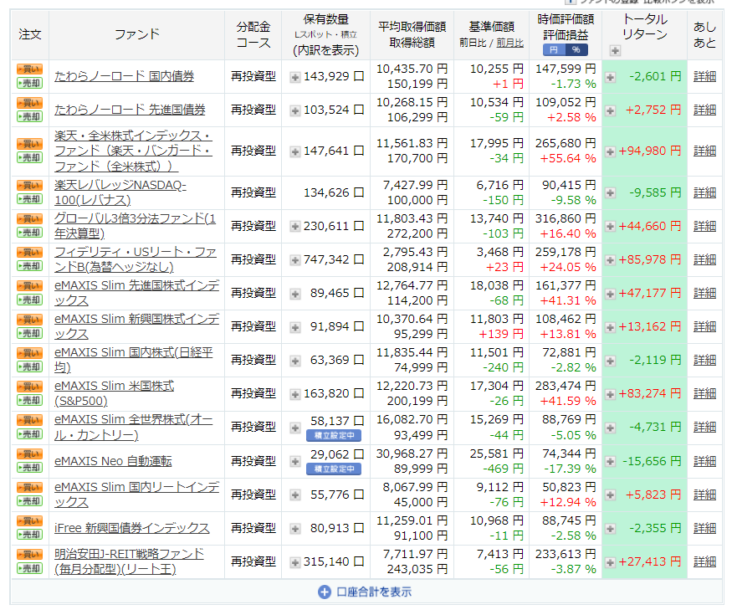The image size is (732, 615).
Task: Buy eMAXIS Neo 自動運転
Action: pyautogui.click(x=29, y=454)
